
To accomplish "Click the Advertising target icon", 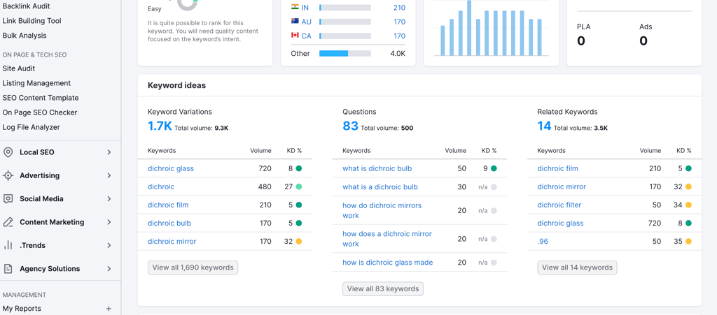I will coord(8,175).
